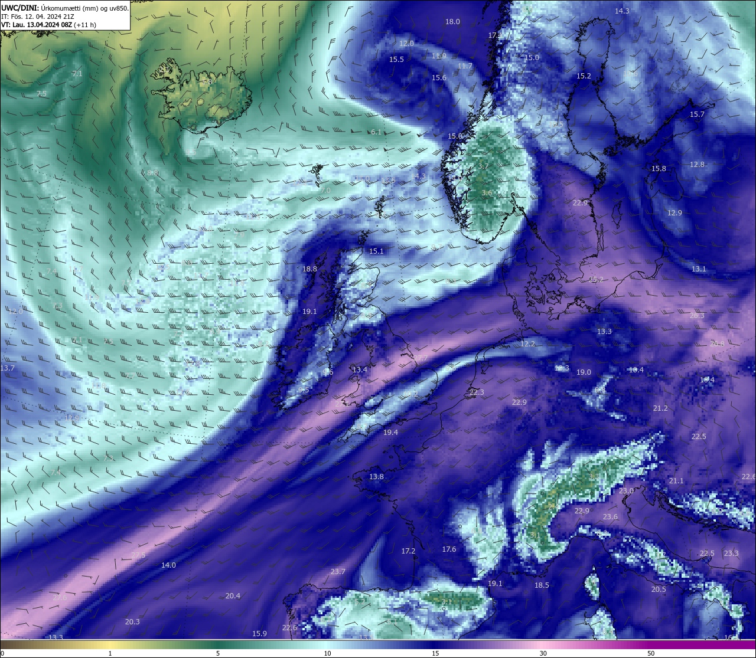Click the 17.6 value label
This screenshot has width=756, height=658.
[x=449, y=549]
